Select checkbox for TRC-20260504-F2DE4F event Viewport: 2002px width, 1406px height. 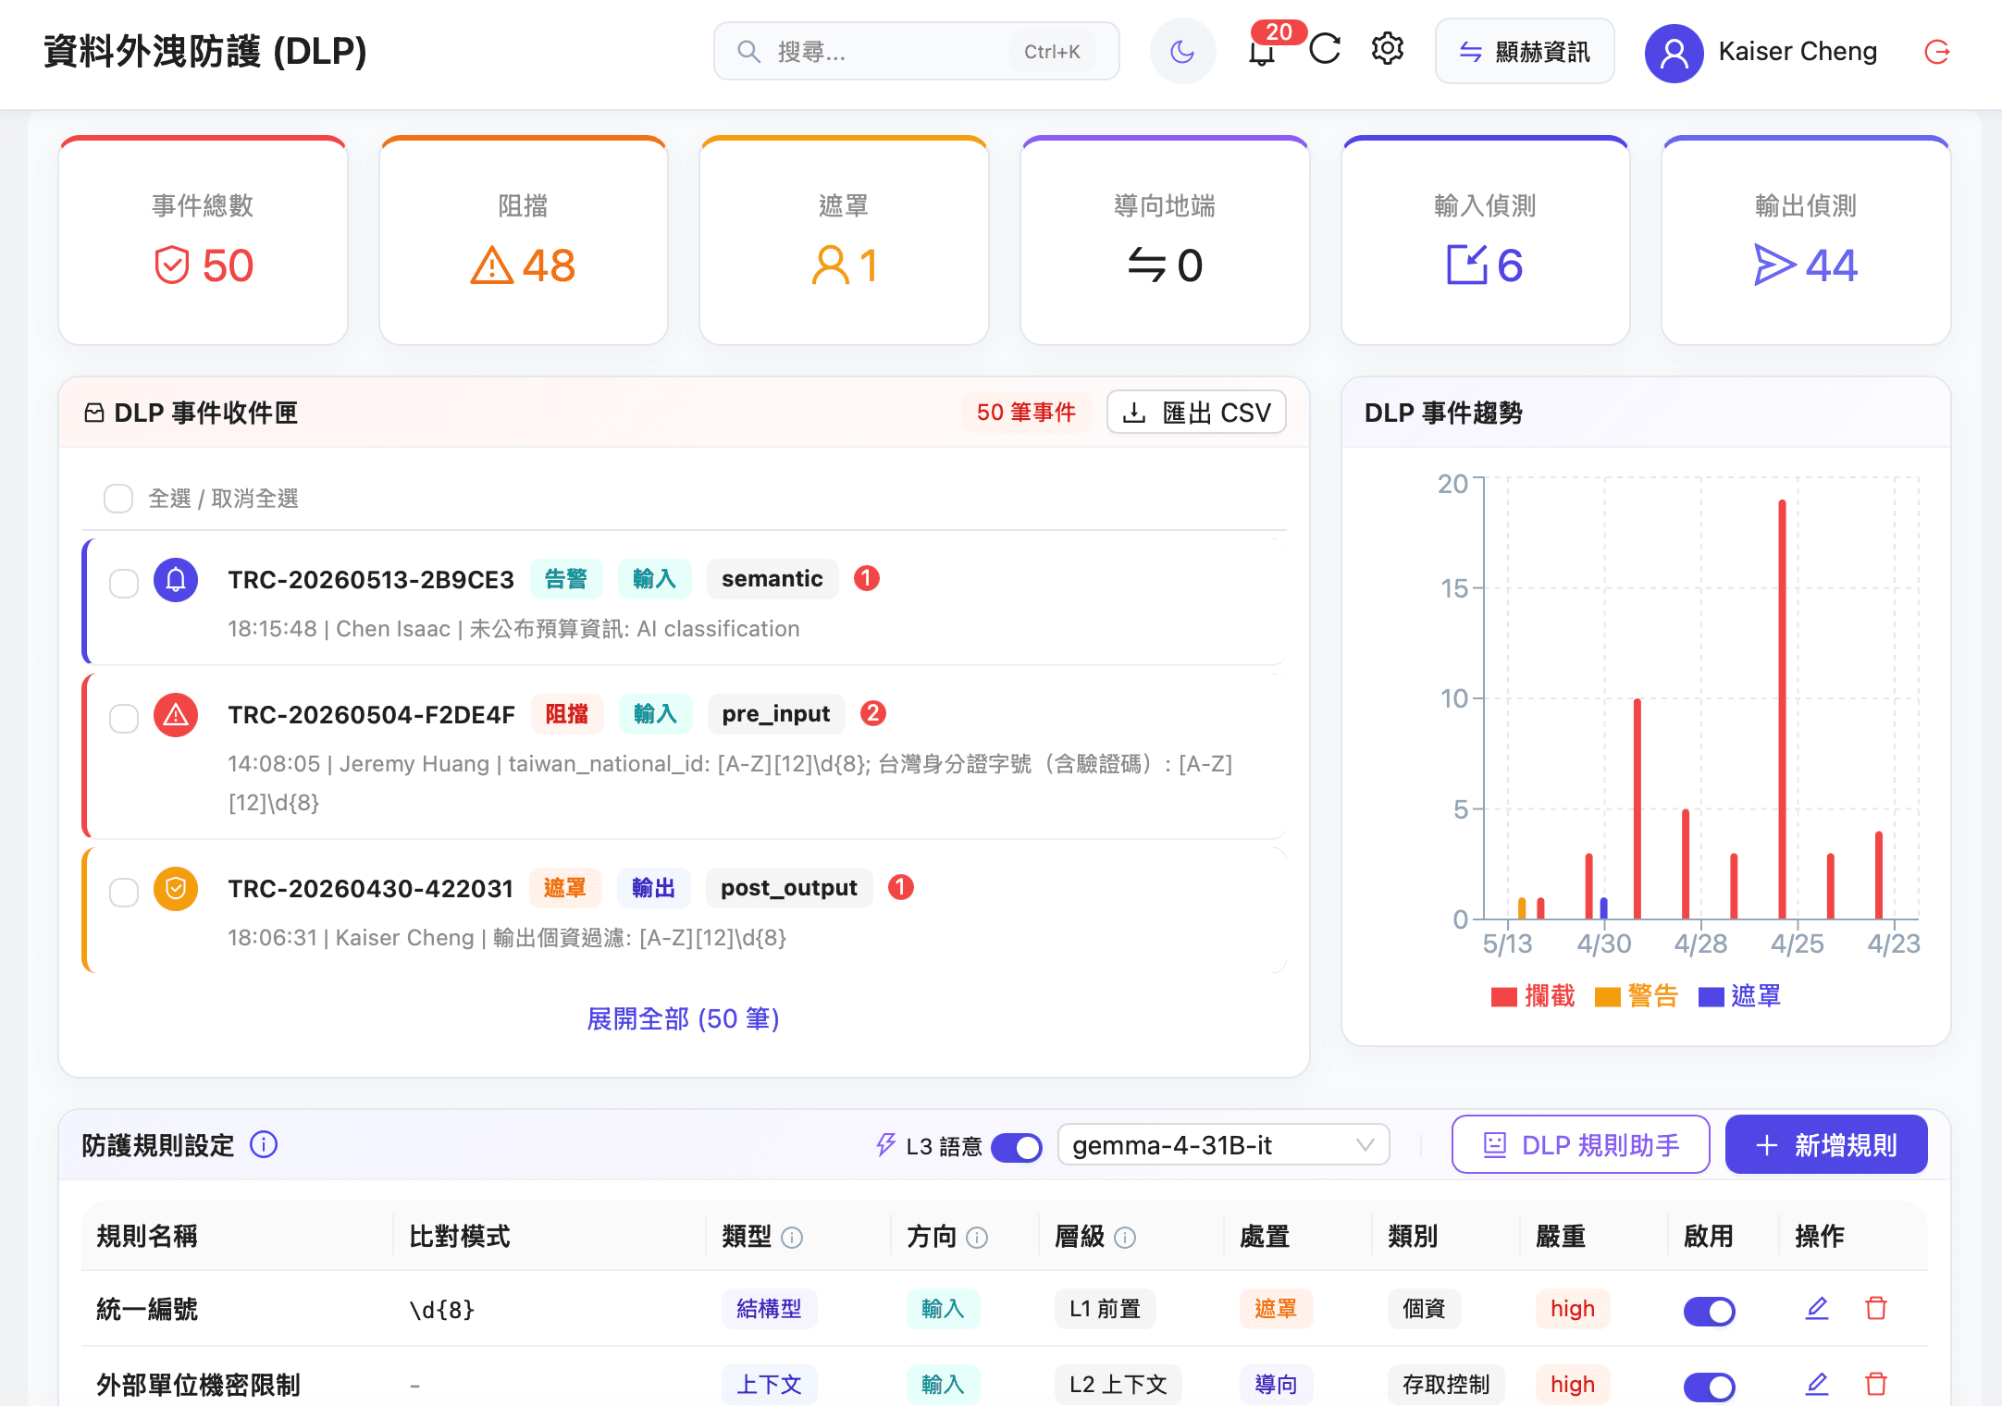coord(124,719)
